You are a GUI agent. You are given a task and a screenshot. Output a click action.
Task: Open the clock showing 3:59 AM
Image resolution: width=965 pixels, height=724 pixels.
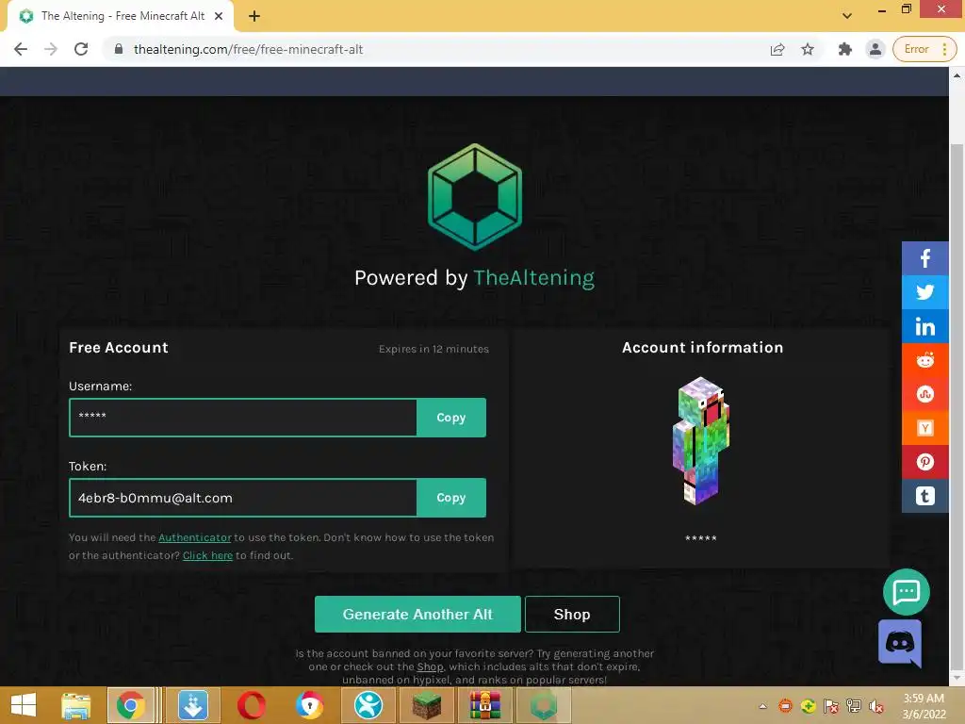pos(924,706)
